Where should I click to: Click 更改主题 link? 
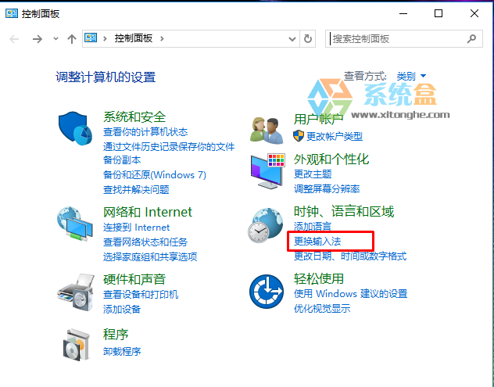313,174
